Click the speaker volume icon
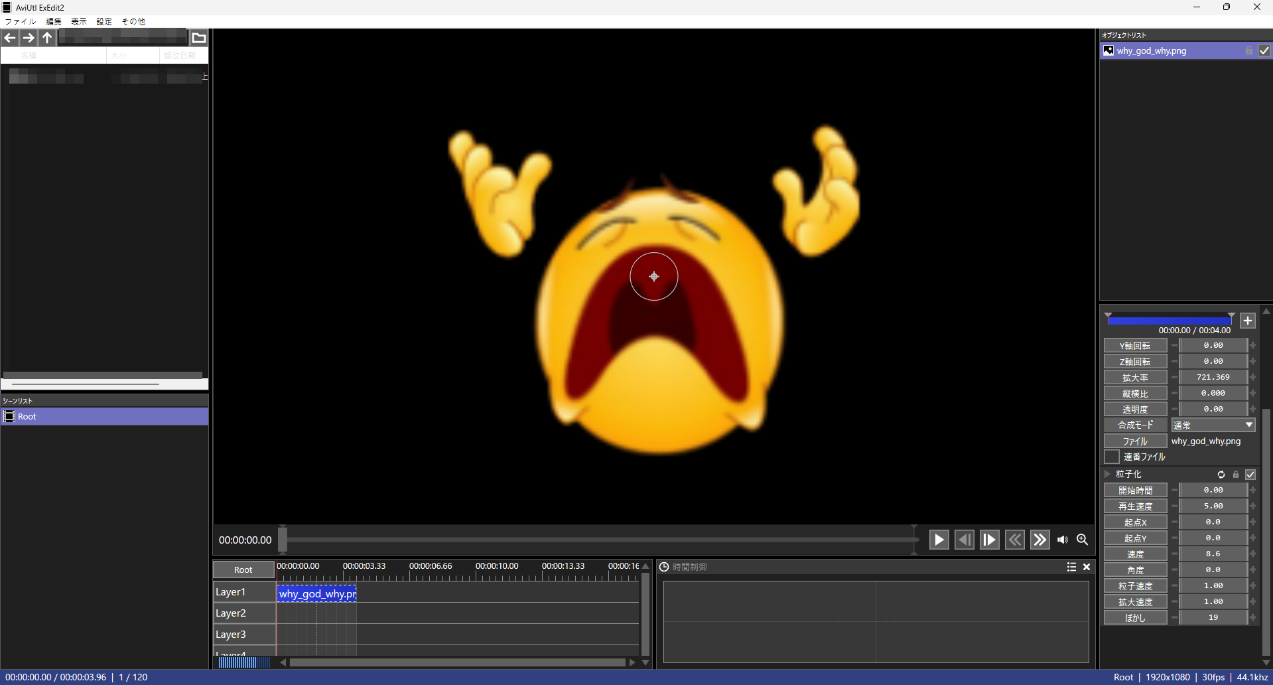1273x685 pixels. click(x=1063, y=540)
